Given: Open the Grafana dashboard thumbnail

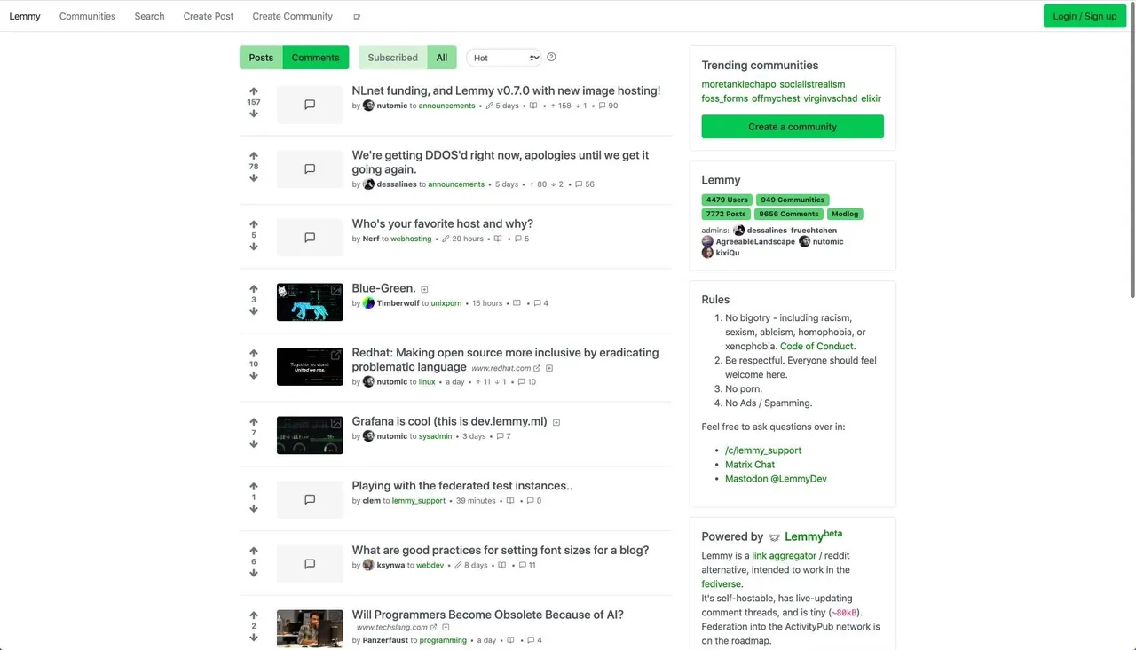Looking at the screenshot, I should pos(310,435).
